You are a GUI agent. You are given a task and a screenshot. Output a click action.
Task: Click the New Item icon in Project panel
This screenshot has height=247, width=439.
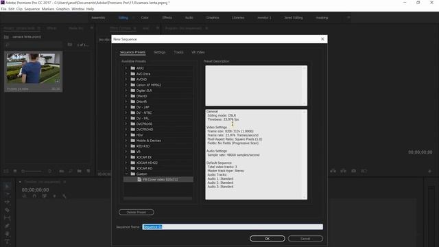coord(88,171)
